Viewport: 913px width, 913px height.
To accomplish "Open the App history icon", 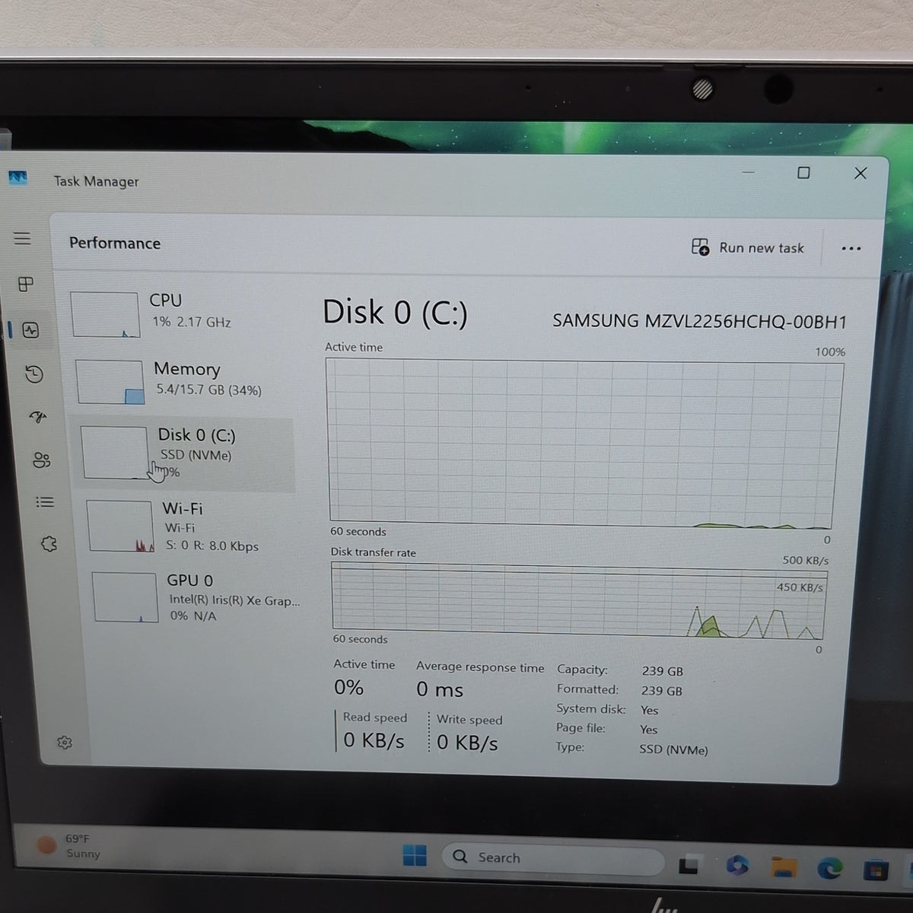I will click(x=34, y=374).
